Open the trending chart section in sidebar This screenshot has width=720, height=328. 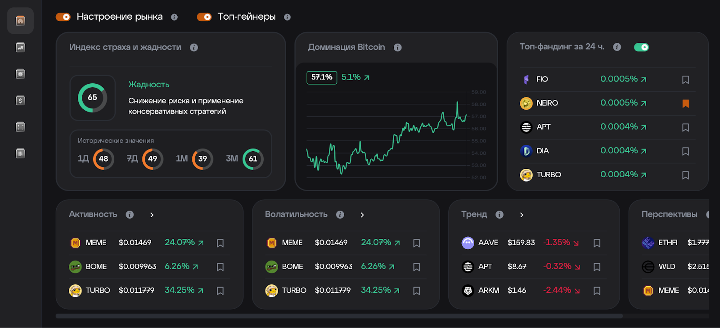20,47
